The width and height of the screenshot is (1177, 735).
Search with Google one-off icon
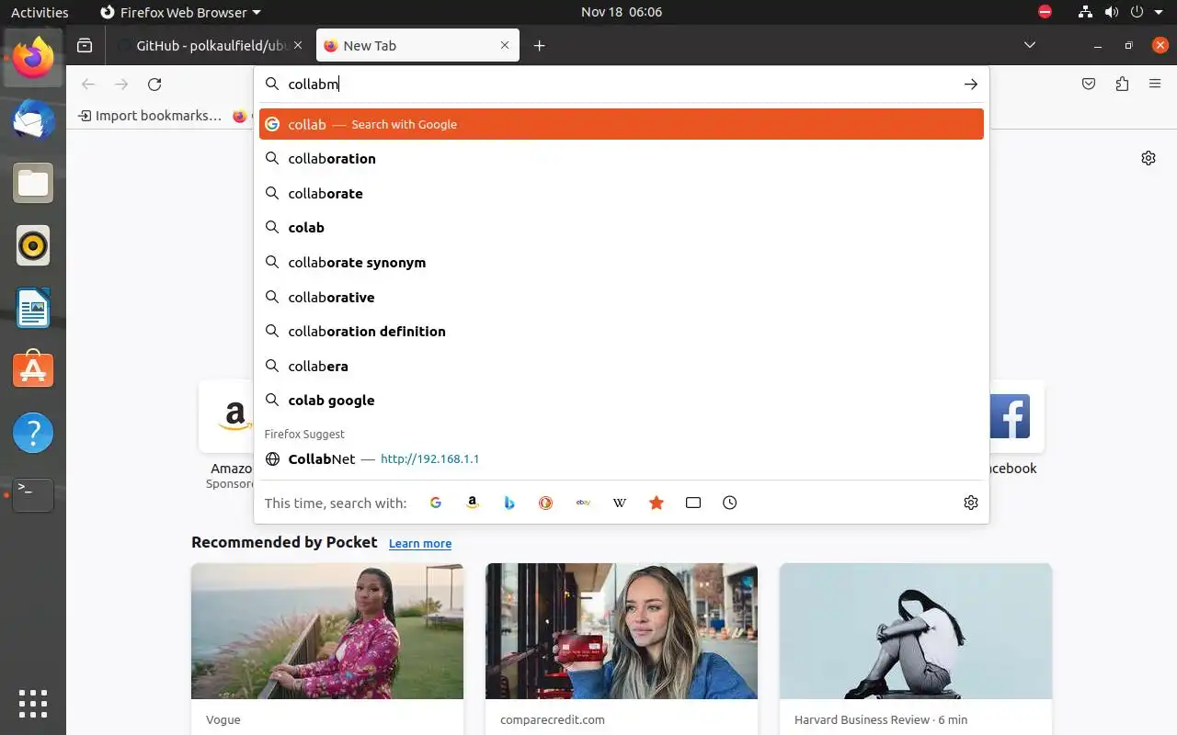click(436, 503)
